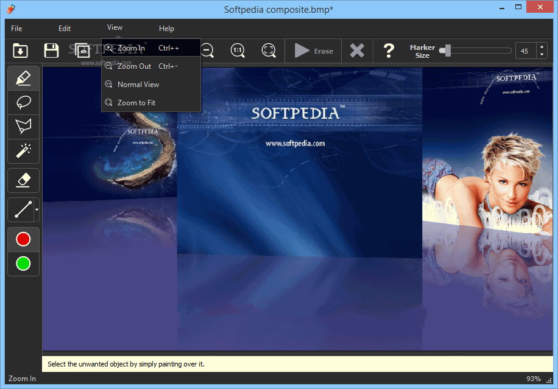Close the window with the red X
This screenshot has height=389, width=558.
tap(540, 7)
